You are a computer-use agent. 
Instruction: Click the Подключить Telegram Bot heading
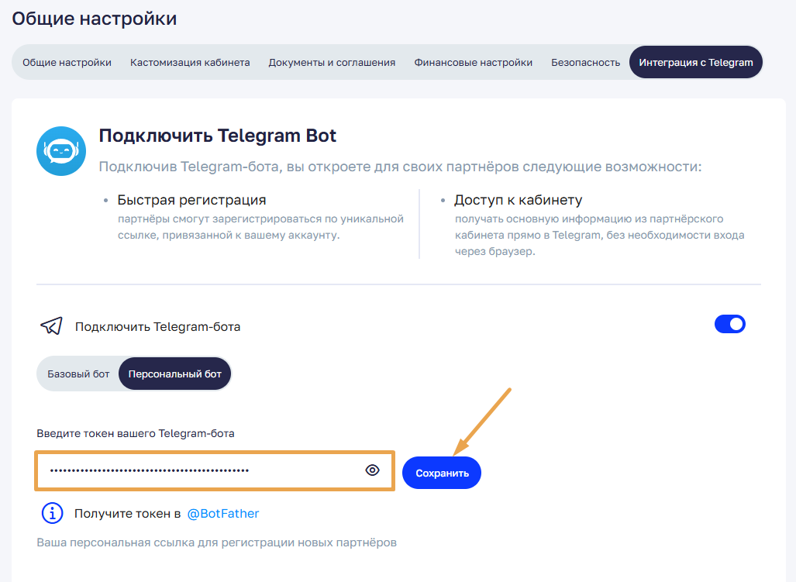pyautogui.click(x=218, y=136)
